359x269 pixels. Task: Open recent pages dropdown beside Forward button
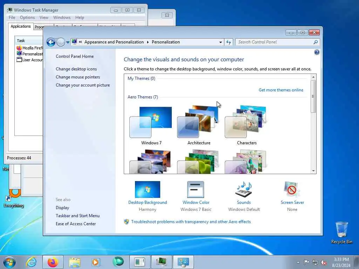tap(68, 42)
